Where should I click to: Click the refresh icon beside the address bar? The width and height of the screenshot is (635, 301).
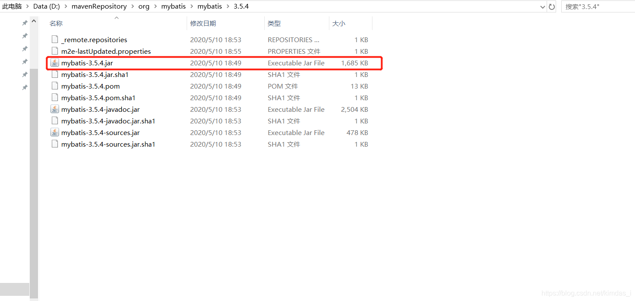[552, 6]
